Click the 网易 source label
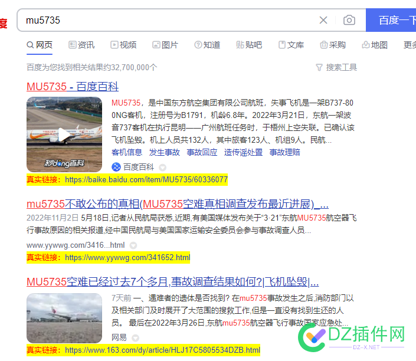This screenshot has height=361, width=416. 119,337
